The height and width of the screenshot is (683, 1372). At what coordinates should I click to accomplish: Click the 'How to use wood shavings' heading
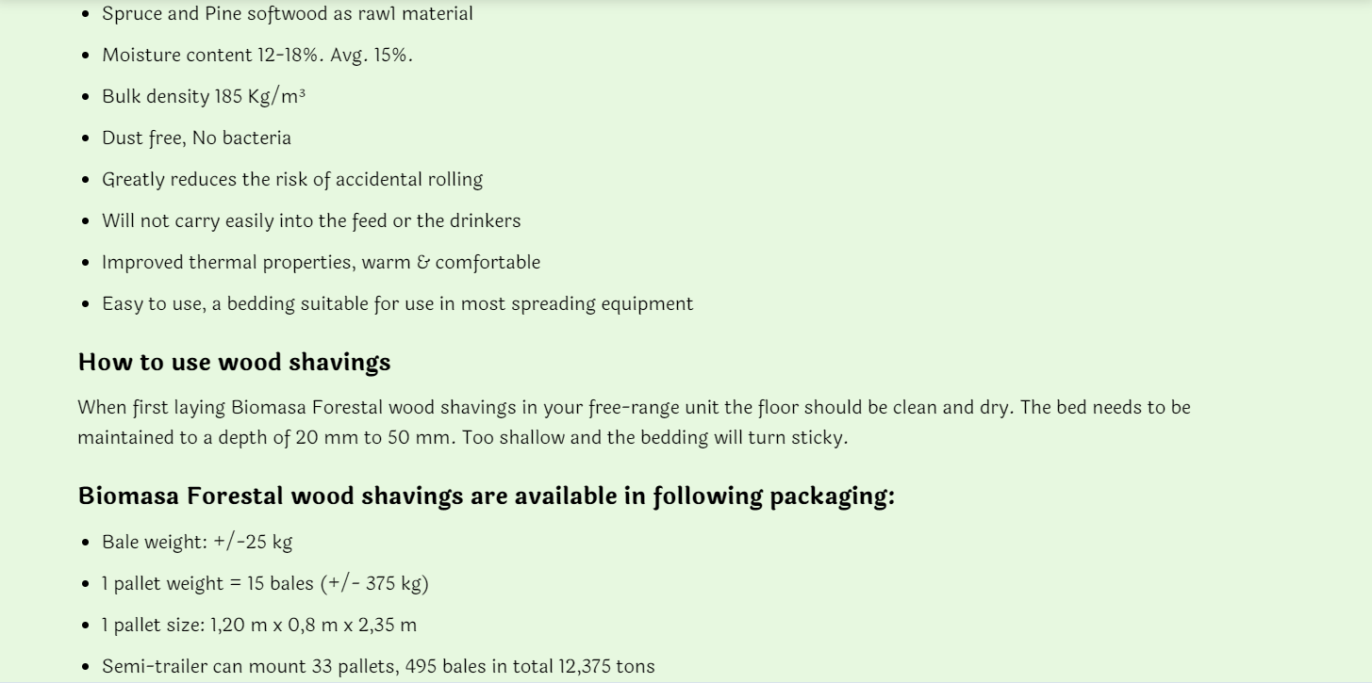pos(234,363)
